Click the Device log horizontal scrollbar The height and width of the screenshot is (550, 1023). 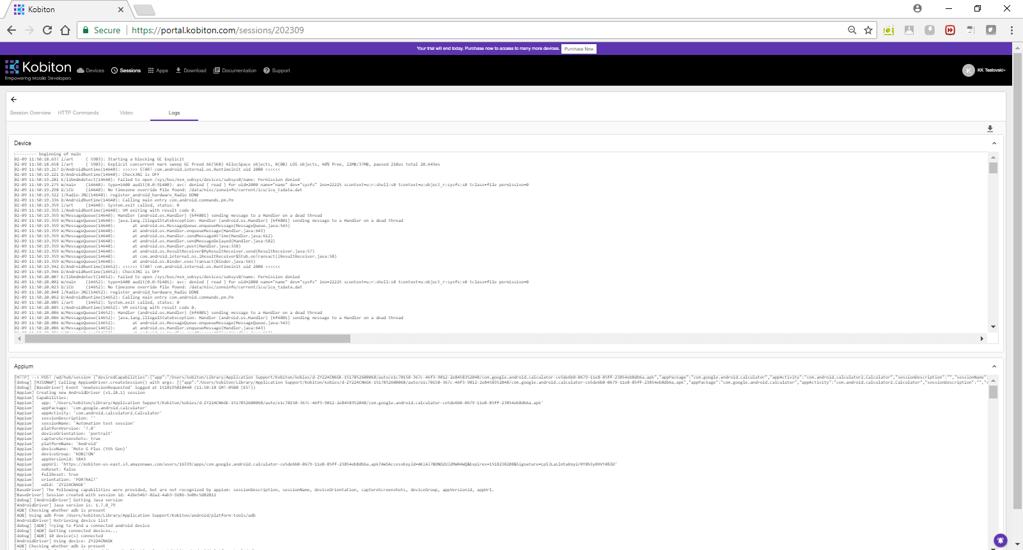coord(187,338)
